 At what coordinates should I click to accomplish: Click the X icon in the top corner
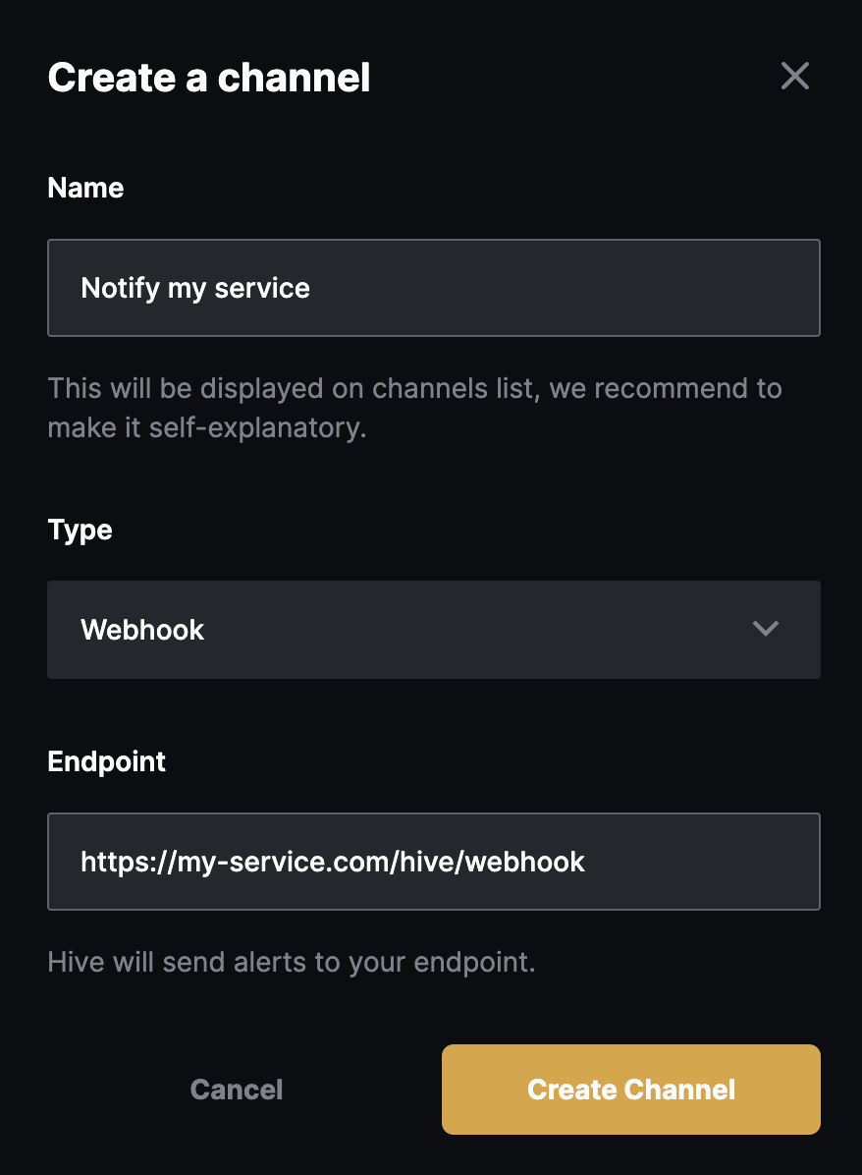tap(794, 76)
